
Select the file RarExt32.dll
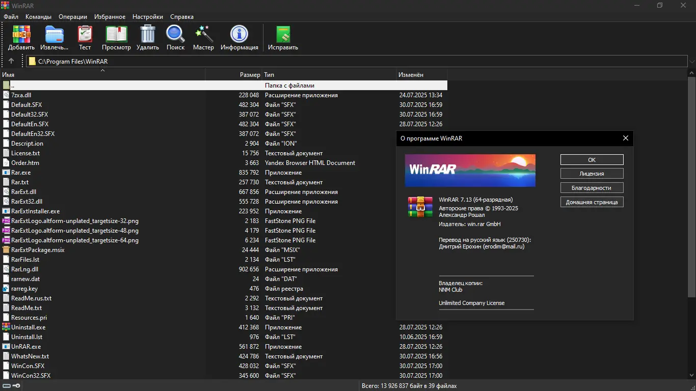26,202
